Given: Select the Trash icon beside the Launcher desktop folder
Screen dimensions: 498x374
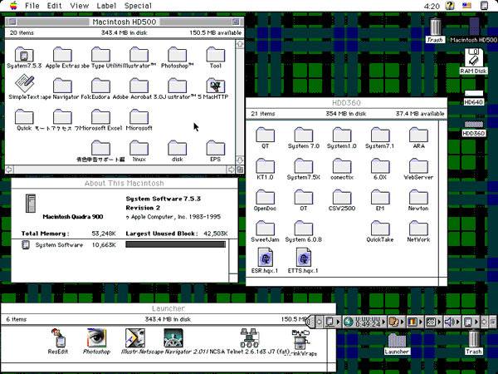Looking at the screenshot, I should pos(474,339).
